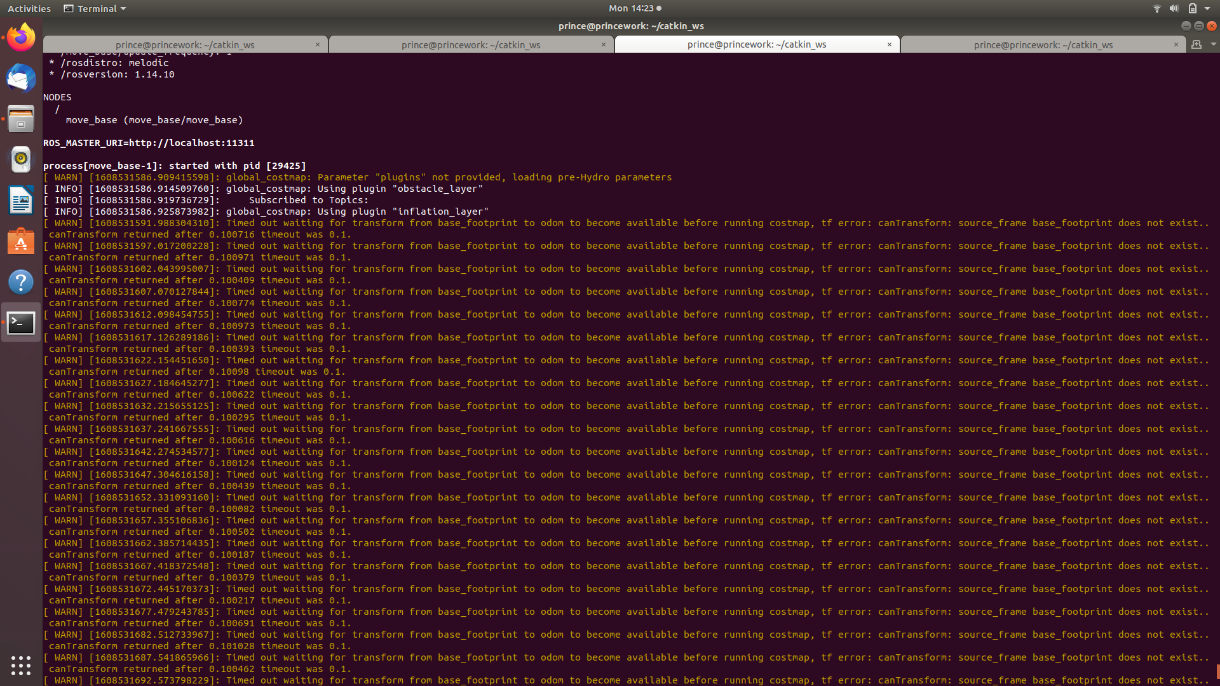Click the volume speaker indicator
Screen dimensions: 1220x686
pos(1174,8)
